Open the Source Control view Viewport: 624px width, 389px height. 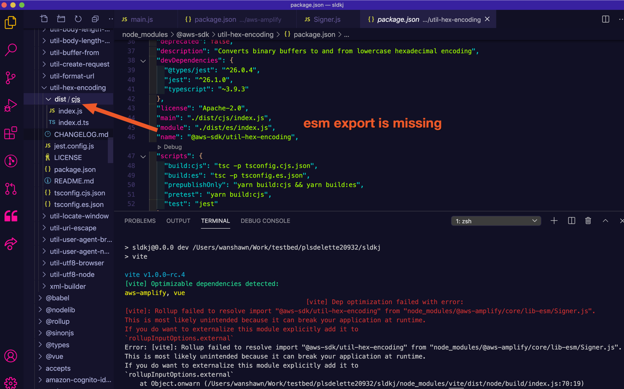(11, 78)
